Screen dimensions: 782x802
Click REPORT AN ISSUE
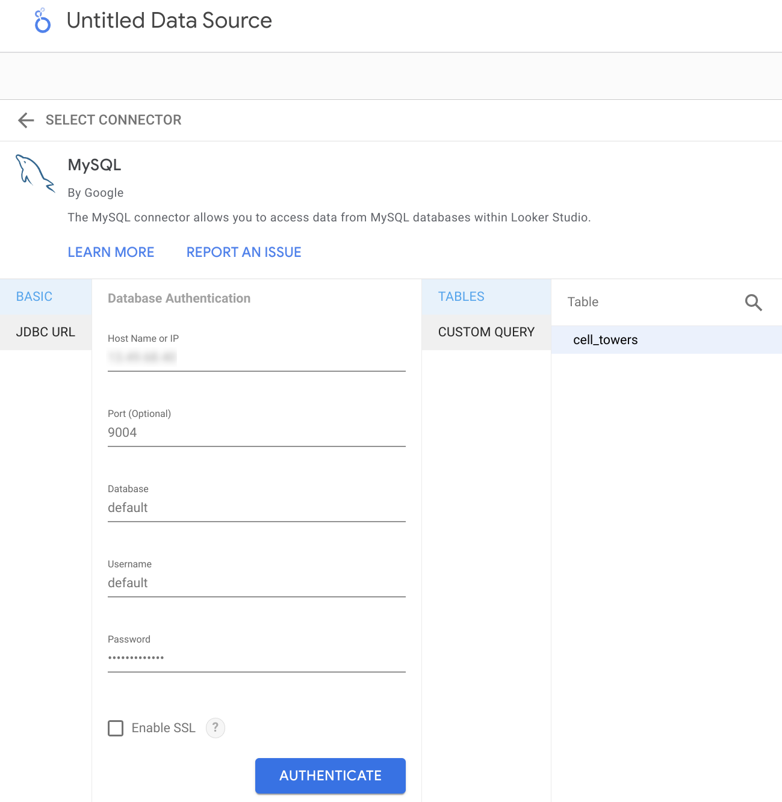(x=243, y=251)
